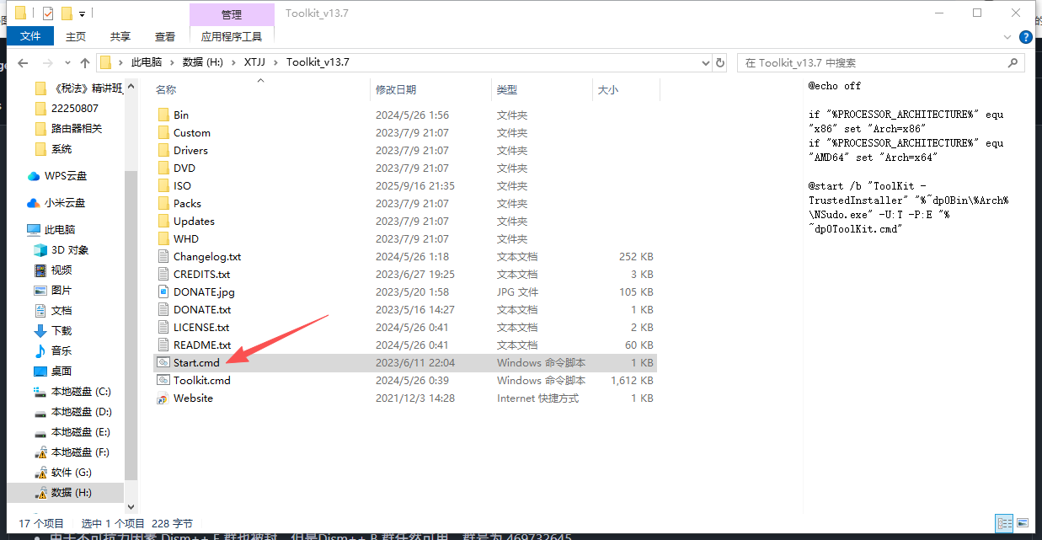The image size is (1042, 540).
Task: Open the Quick Access Toolbar dropdown
Action: click(82, 13)
